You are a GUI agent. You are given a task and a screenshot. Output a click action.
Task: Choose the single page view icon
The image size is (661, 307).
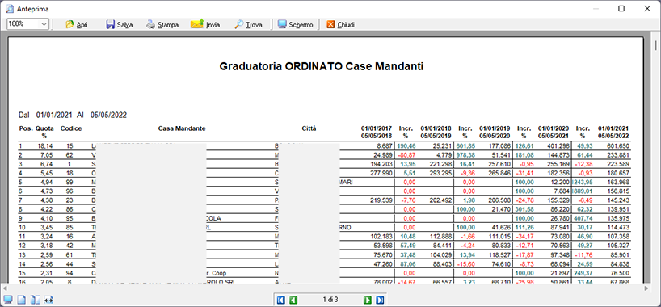22,300
